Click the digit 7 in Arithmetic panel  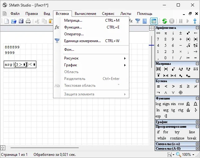tap(158, 39)
